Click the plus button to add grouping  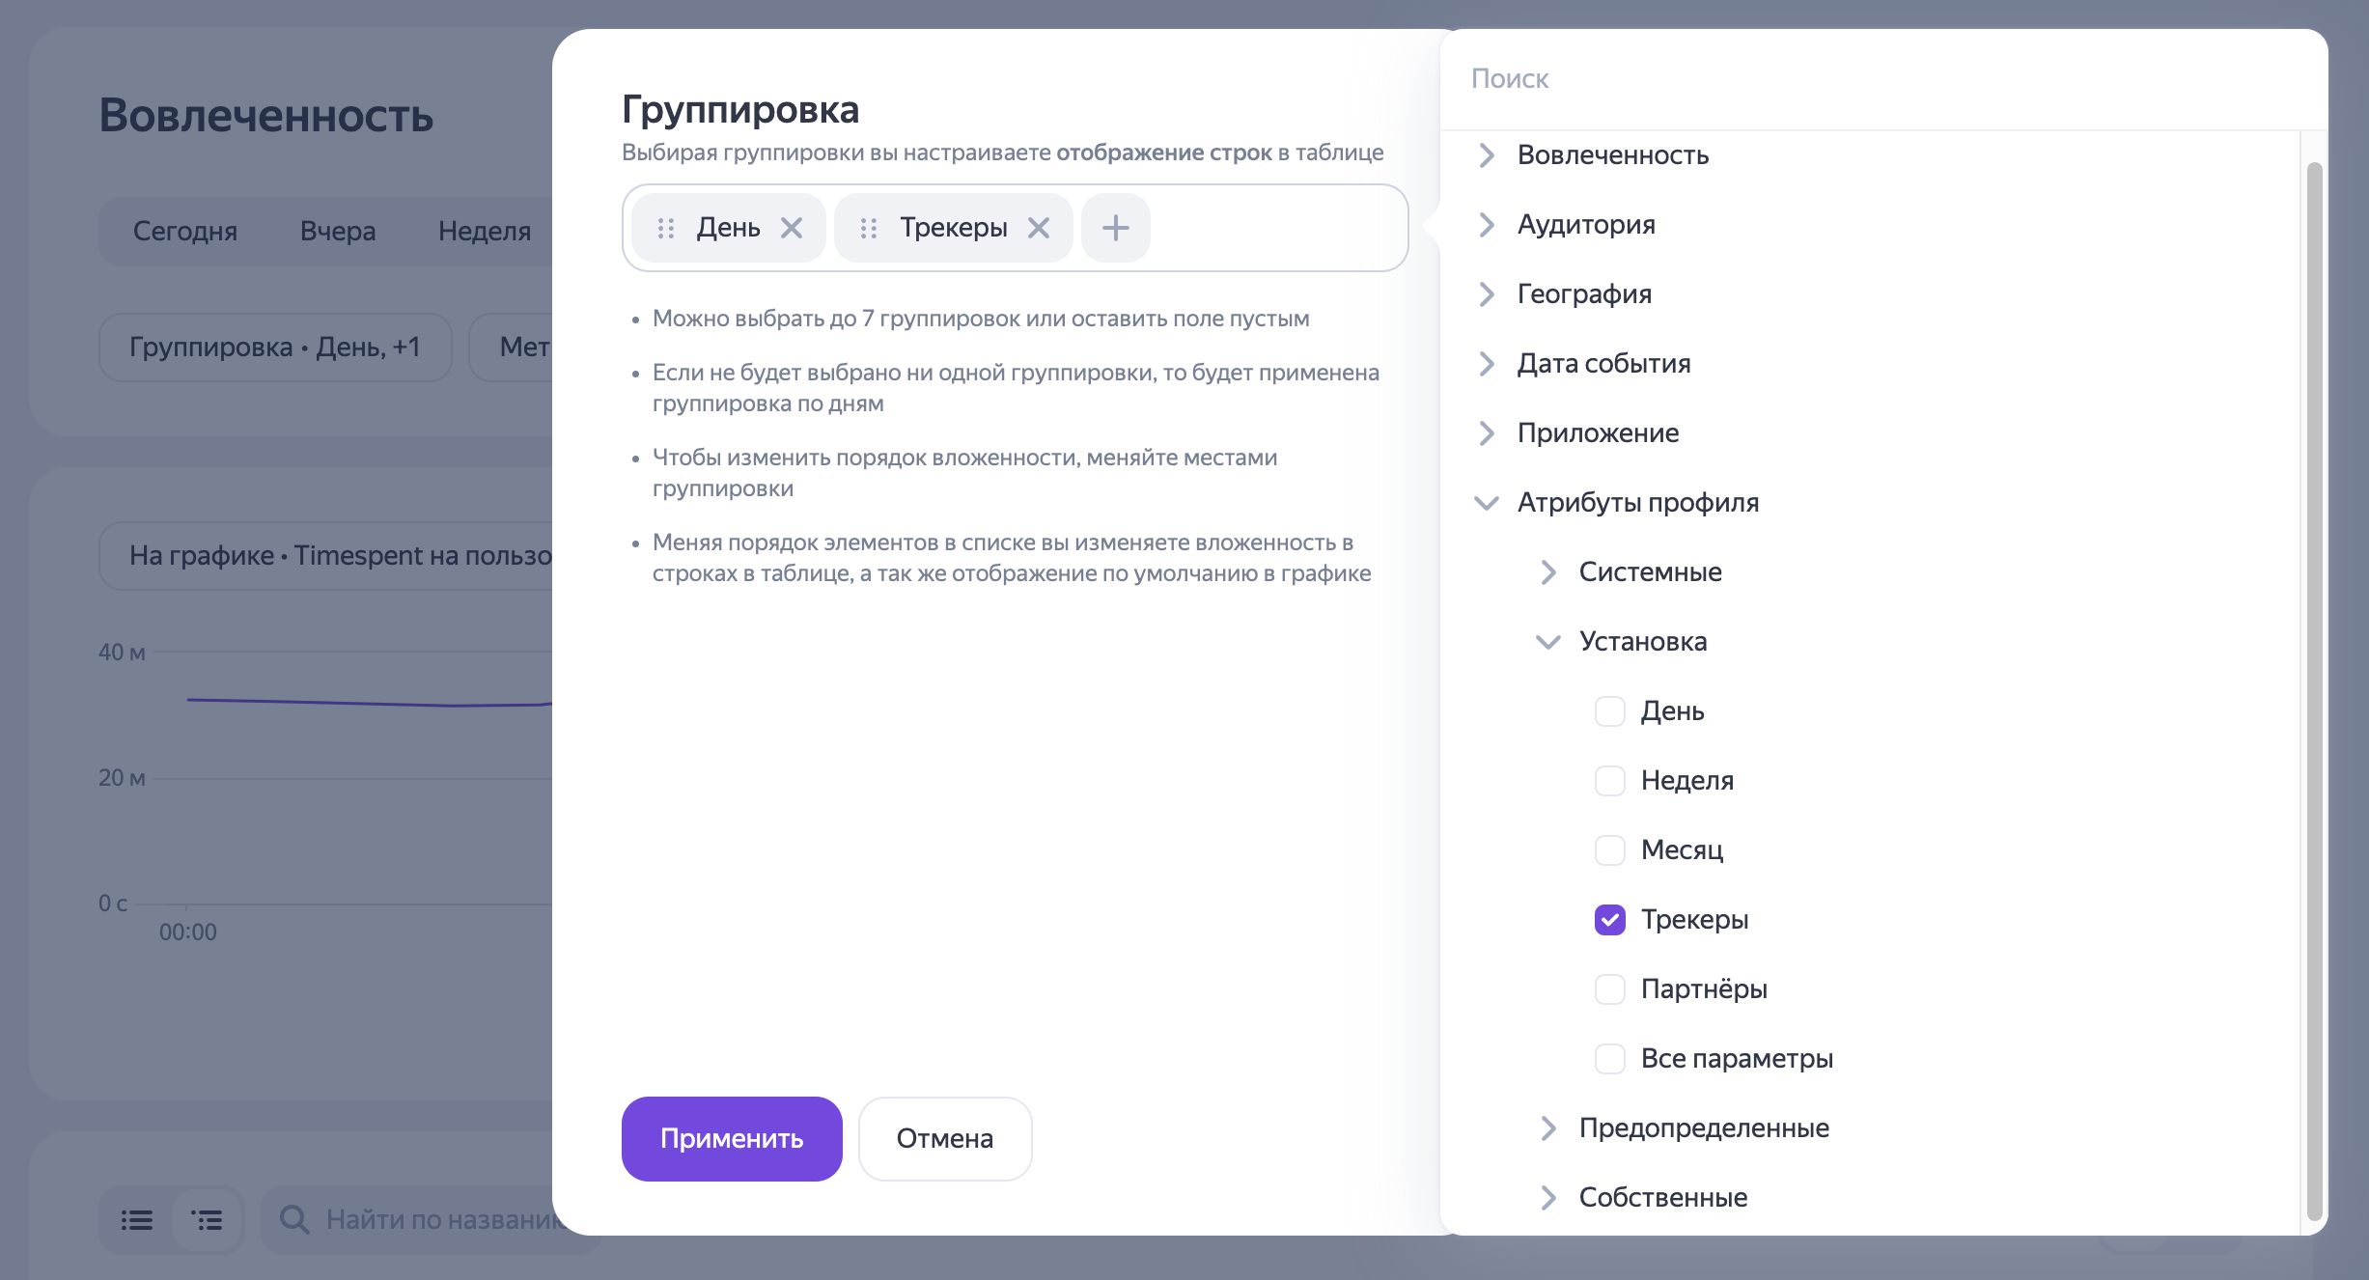coord(1116,228)
